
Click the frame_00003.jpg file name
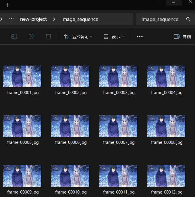(x=119, y=93)
